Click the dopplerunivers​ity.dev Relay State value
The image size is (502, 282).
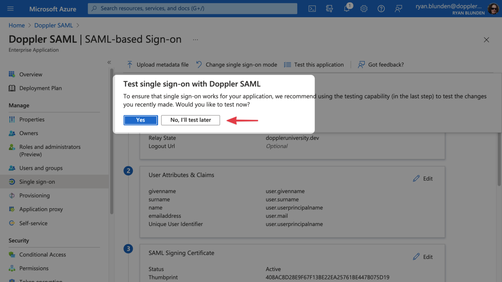click(292, 138)
